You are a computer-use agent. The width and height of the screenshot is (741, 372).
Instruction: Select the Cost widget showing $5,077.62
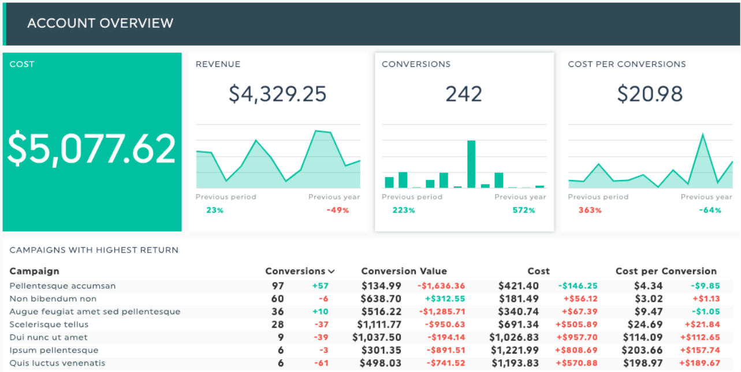click(92, 142)
